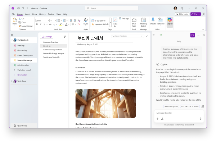Start a new Copilot chat with the purple icon

[x=193, y=35]
